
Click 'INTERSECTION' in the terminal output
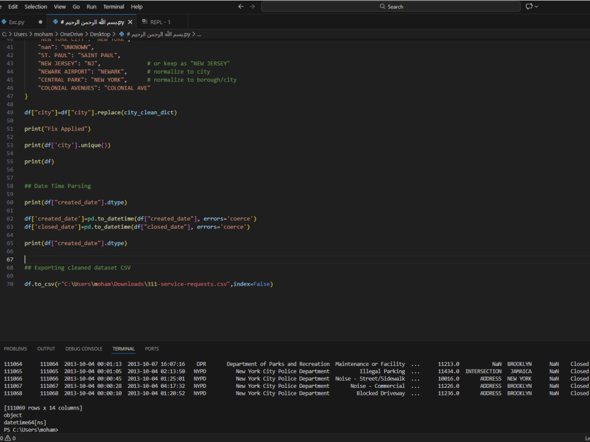483,371
